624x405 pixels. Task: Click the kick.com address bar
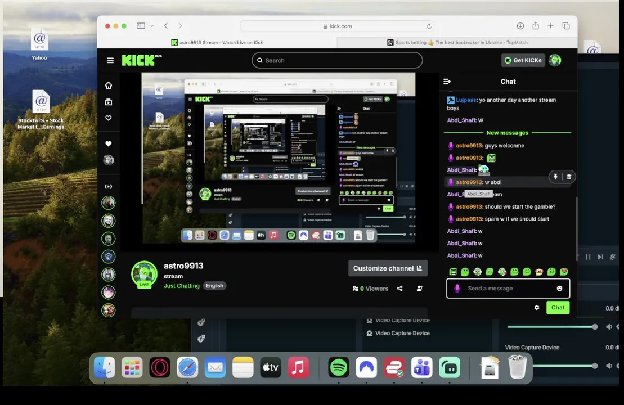click(337, 26)
